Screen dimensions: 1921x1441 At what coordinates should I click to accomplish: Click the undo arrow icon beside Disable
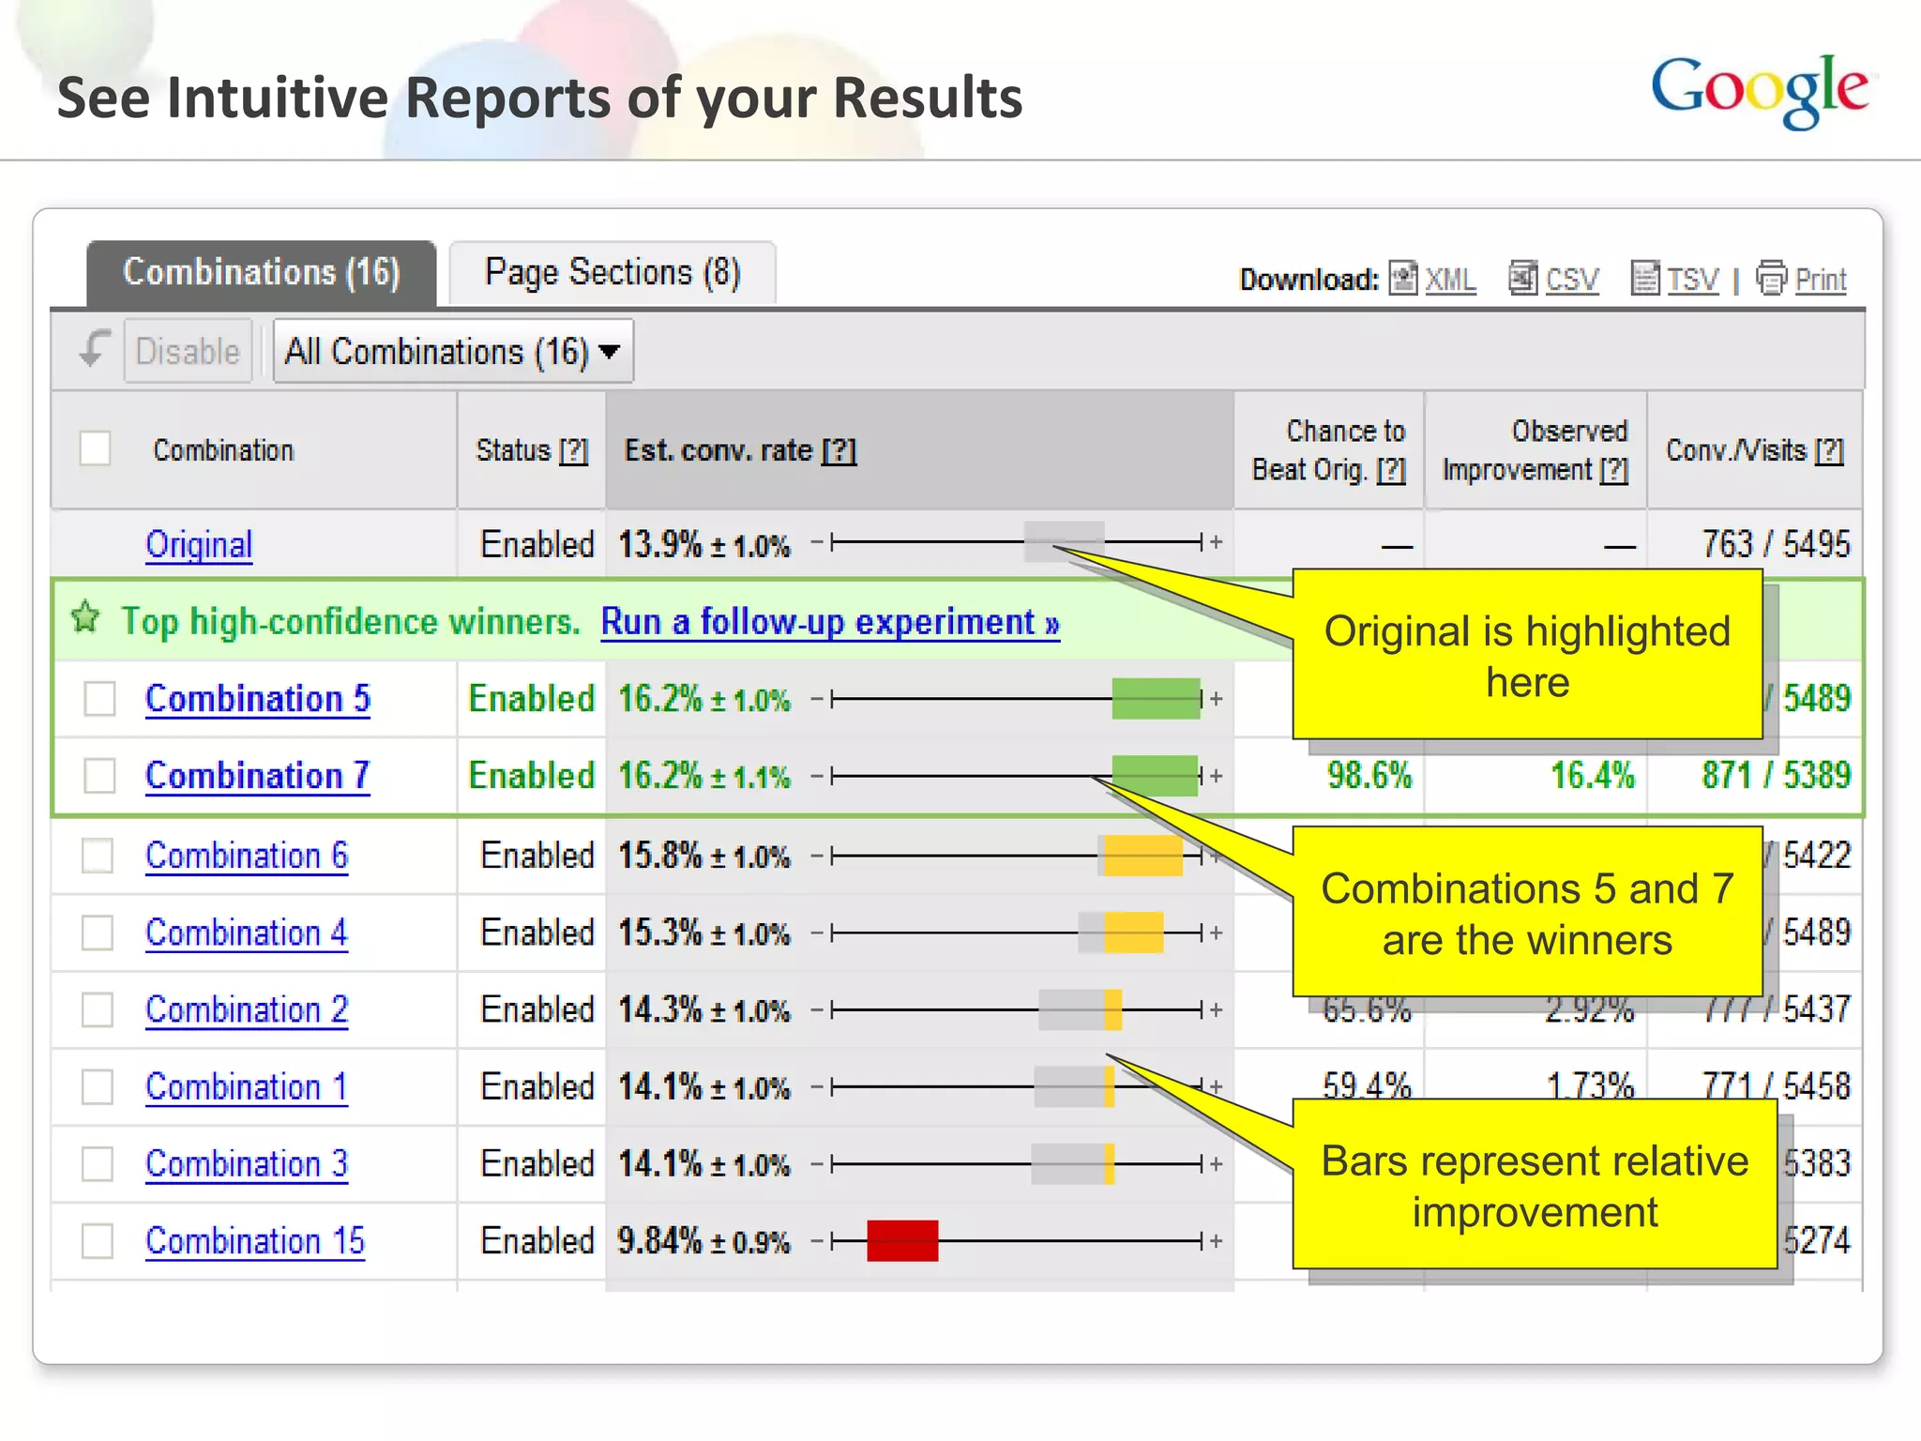pos(94,349)
